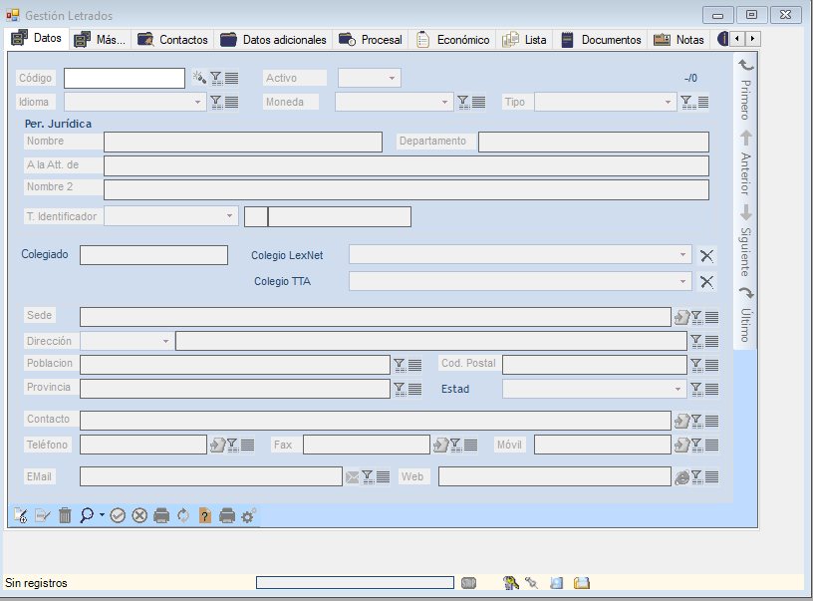
Task: Click the pin icon in status bar
Action: pos(532,583)
